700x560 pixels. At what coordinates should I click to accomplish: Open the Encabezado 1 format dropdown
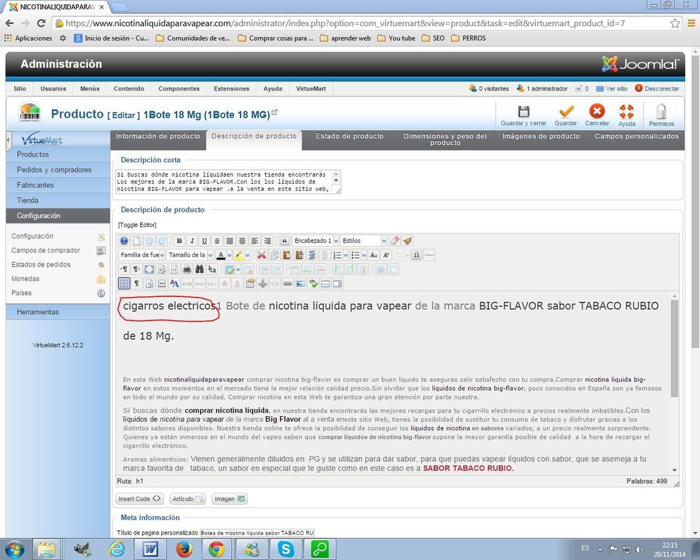point(316,241)
